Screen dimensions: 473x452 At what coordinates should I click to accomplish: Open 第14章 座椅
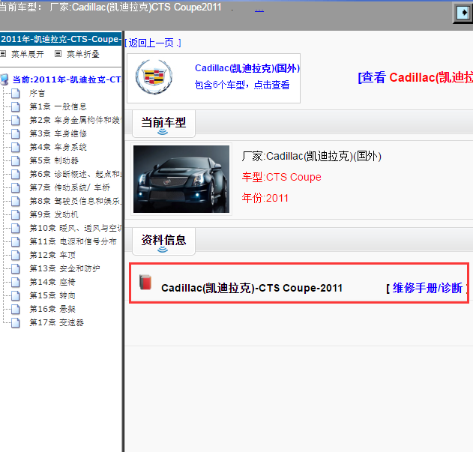52,282
